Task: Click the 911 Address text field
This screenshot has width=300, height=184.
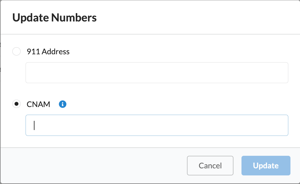Action: [x=157, y=73]
